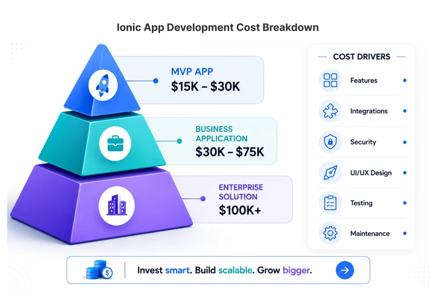Select the Integrations puzzle piece icon

pos(330,111)
